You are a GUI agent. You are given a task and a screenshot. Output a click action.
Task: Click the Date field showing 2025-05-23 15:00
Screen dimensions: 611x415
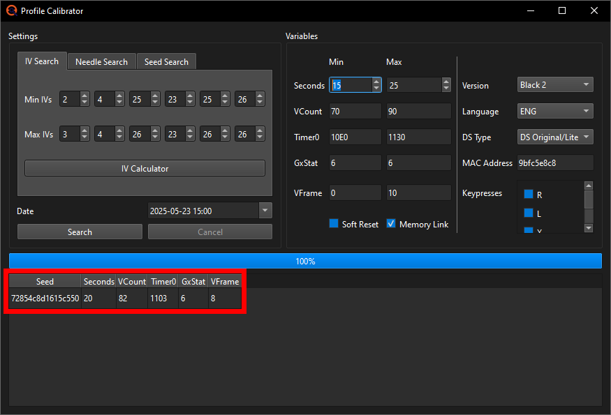203,211
